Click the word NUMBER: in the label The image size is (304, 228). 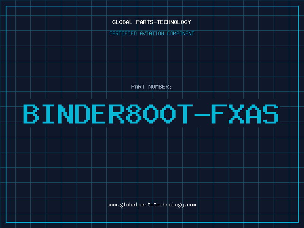pyautogui.click(x=160, y=87)
